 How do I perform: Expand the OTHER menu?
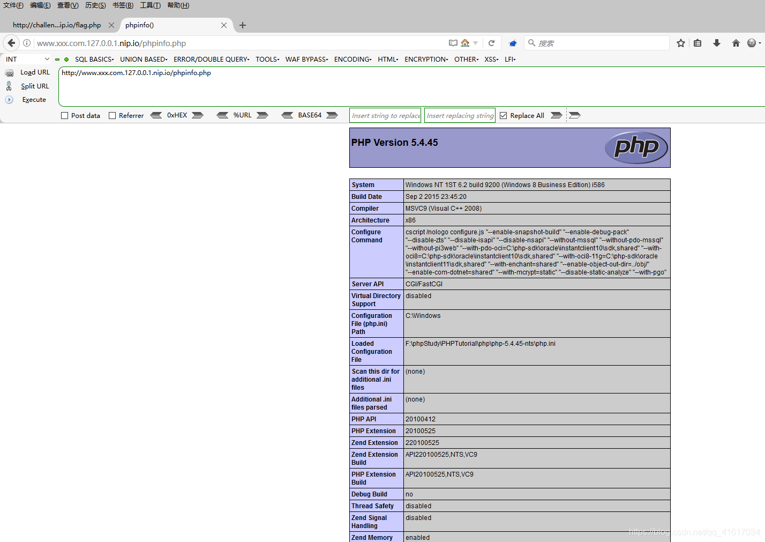pos(467,60)
